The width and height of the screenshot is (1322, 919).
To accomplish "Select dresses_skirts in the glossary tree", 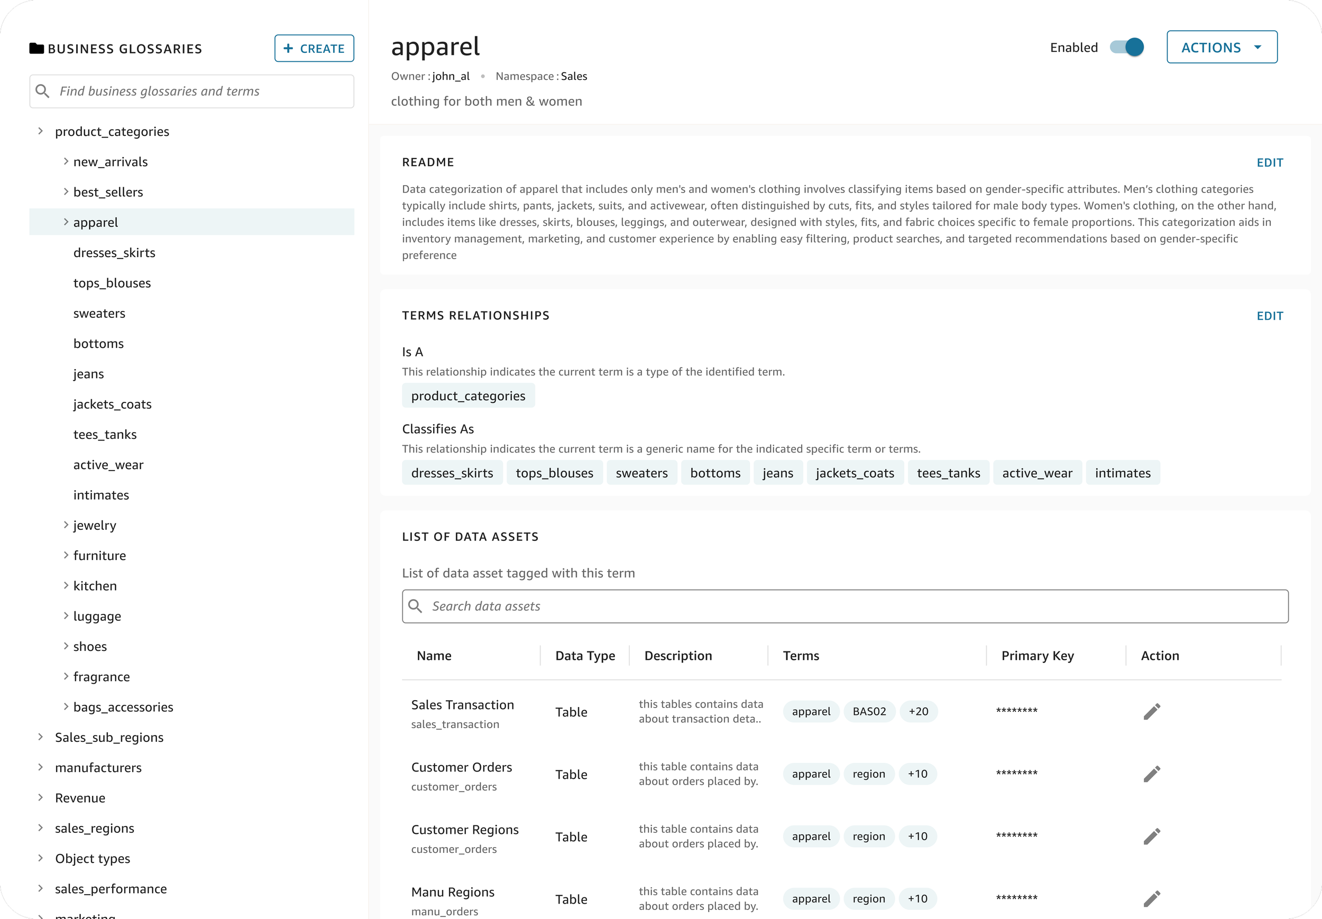I will [114, 253].
